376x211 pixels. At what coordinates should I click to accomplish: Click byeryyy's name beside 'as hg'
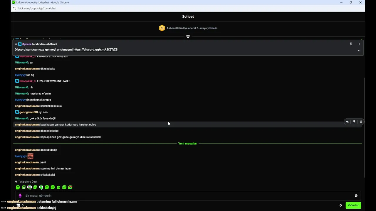coord(20,75)
